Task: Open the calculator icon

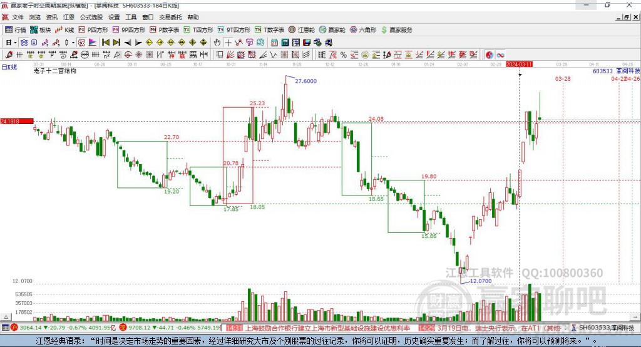Action: pyautogui.click(x=285, y=42)
